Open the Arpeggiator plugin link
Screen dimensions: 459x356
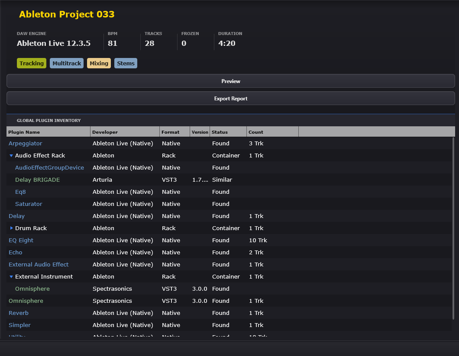pos(26,144)
